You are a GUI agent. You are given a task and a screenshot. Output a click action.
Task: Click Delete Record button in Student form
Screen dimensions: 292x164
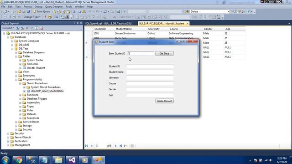click(164, 101)
